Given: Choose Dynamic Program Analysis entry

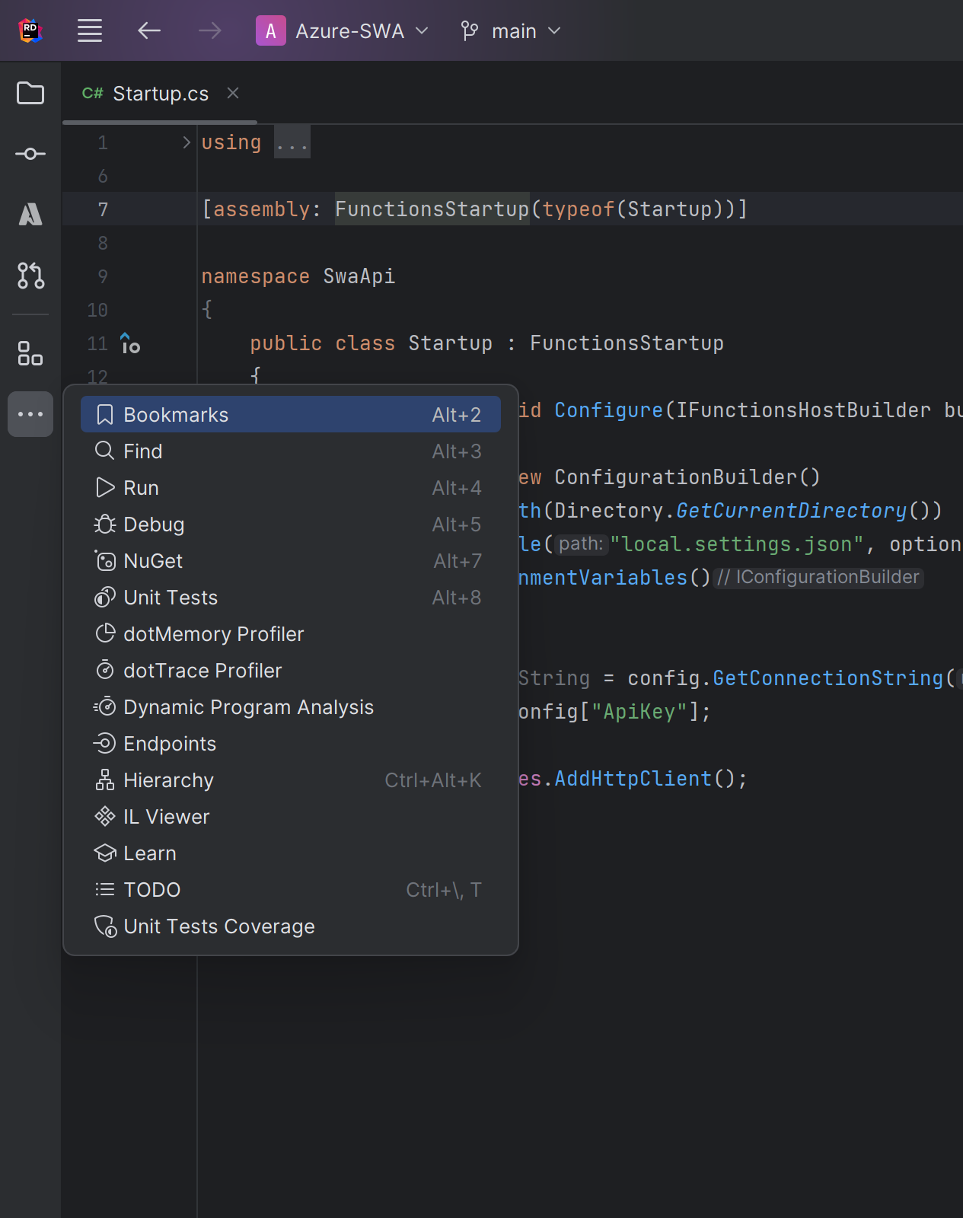Looking at the screenshot, I should coord(291,706).
